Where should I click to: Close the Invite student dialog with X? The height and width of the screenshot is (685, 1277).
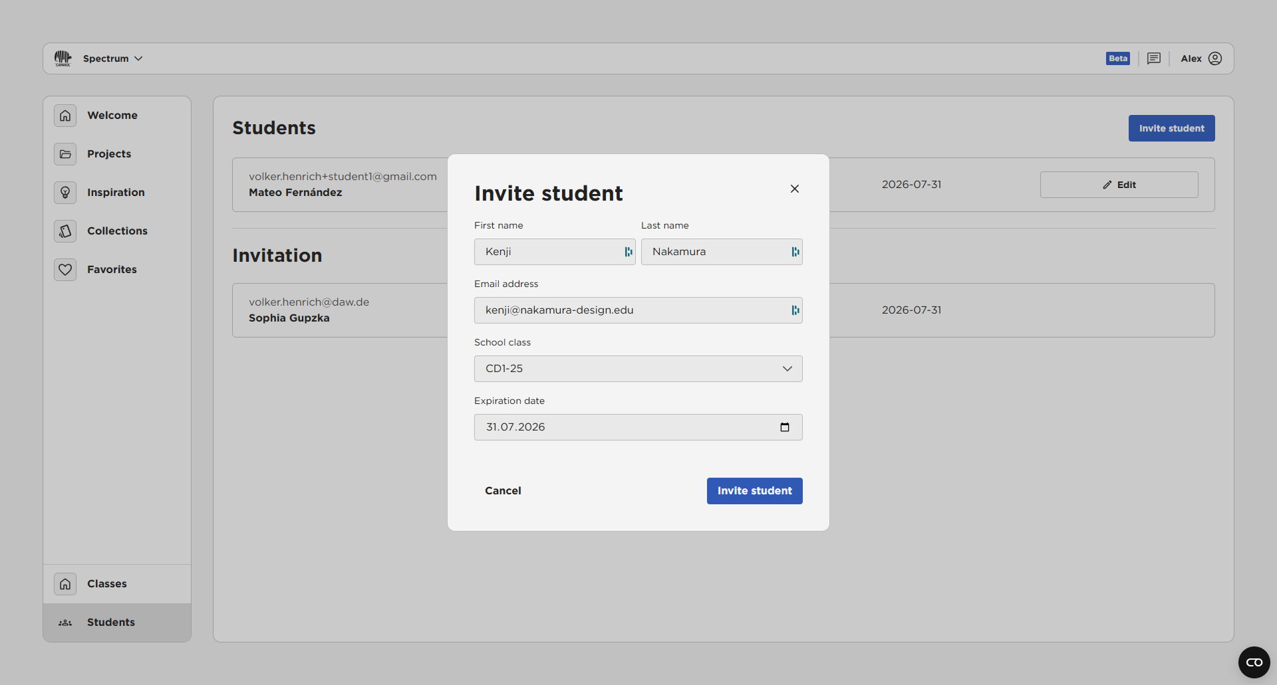click(x=795, y=189)
